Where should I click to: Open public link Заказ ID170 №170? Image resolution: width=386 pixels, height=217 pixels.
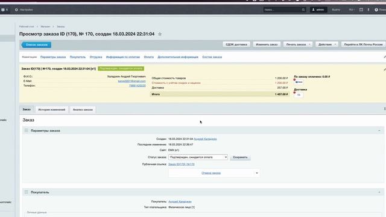(x=182, y=165)
